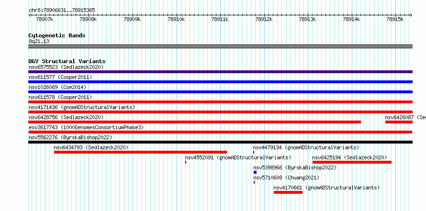Open variant label nsv6575523 (Sedlazeck2020)
Viewport: 426px width, 211px height.
66,67
